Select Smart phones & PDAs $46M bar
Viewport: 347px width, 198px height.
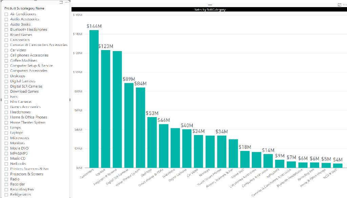(x=164, y=146)
